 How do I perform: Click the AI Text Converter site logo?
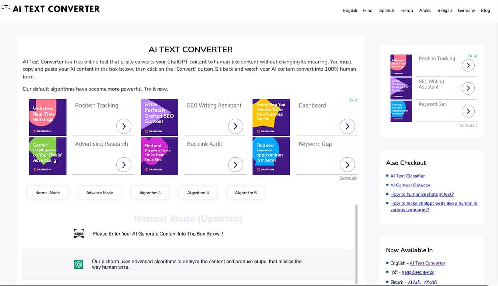pos(51,9)
